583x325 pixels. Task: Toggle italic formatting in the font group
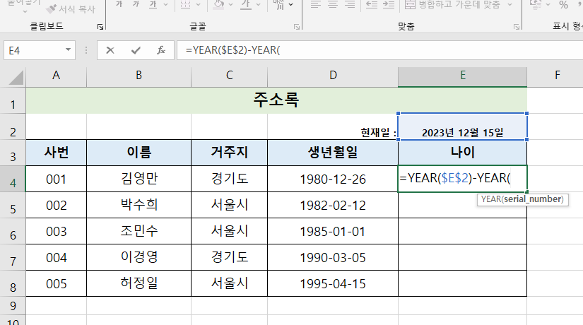(136, 4)
